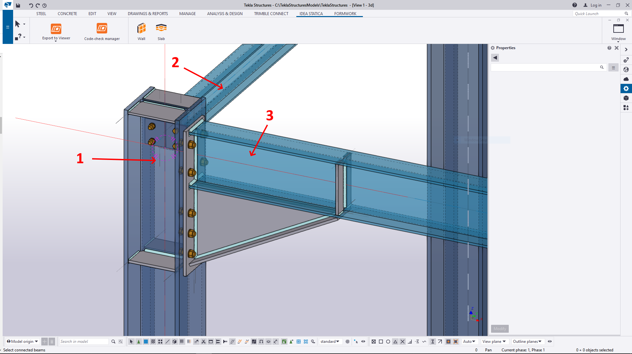
Task: Select the Slab formwork tool
Action: [x=161, y=31]
